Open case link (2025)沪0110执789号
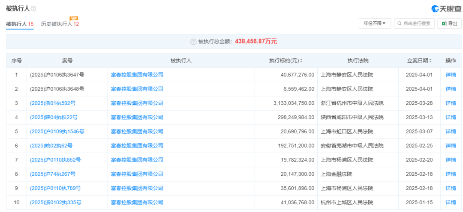 pos(55,188)
